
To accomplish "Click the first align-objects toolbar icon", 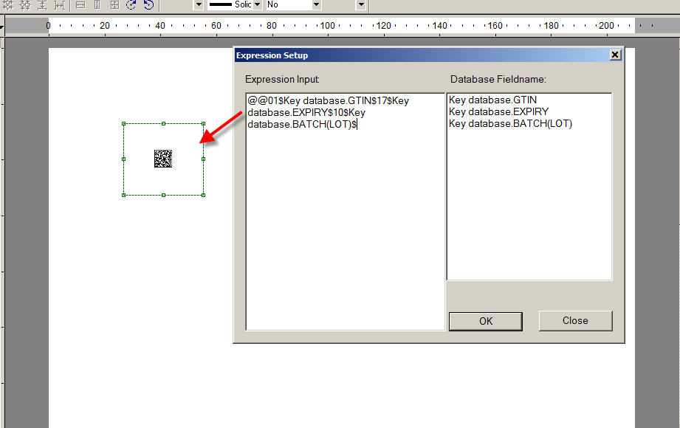I will click(x=8, y=4).
